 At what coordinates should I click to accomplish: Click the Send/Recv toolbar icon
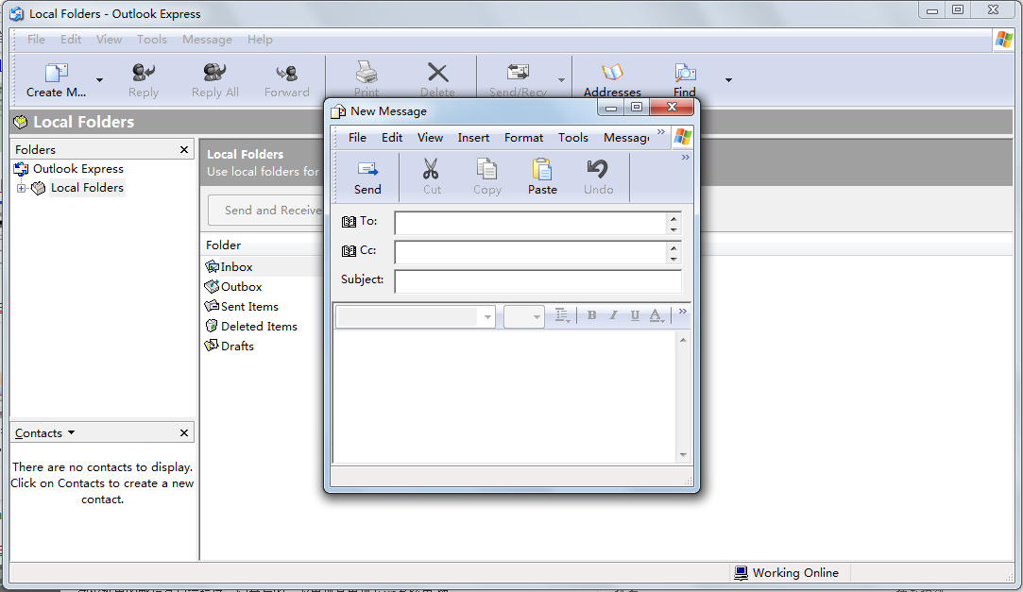click(x=518, y=72)
